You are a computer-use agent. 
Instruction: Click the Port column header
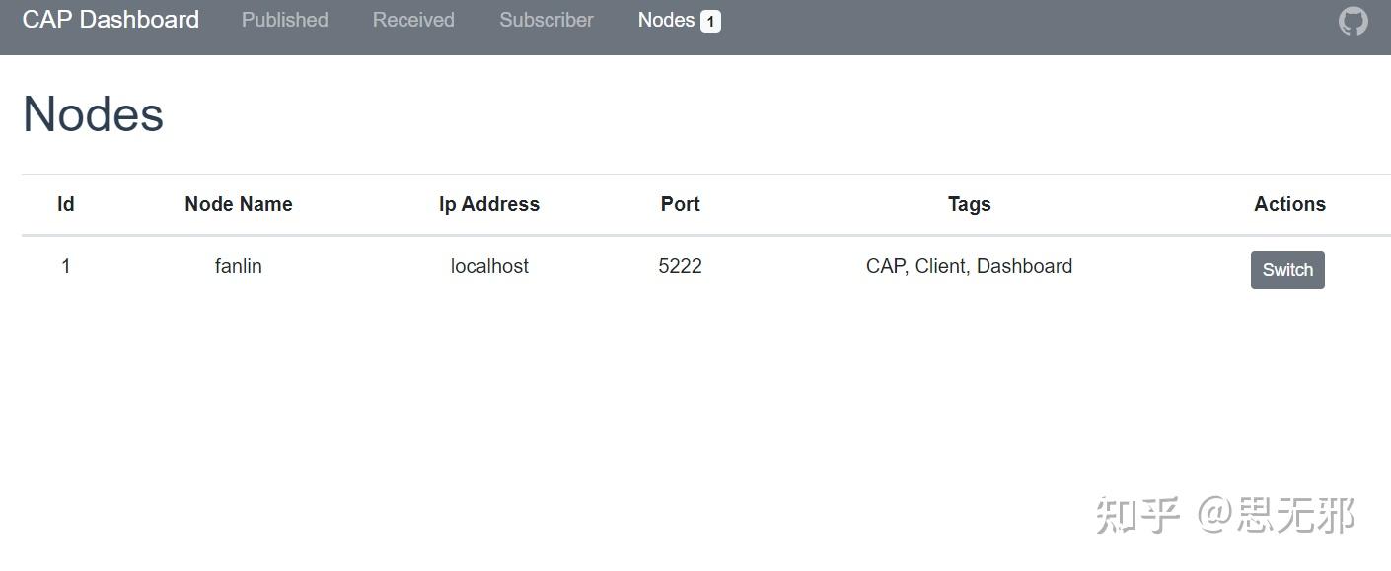pos(680,204)
